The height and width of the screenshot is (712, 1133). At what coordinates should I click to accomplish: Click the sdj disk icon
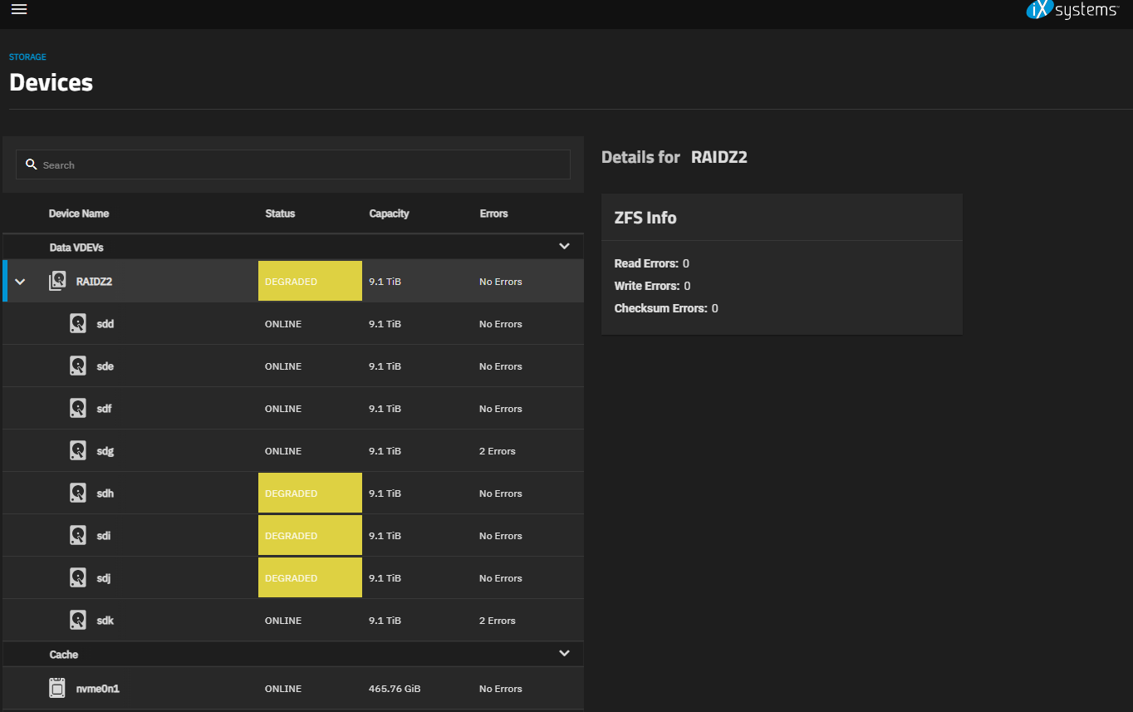[78, 577]
